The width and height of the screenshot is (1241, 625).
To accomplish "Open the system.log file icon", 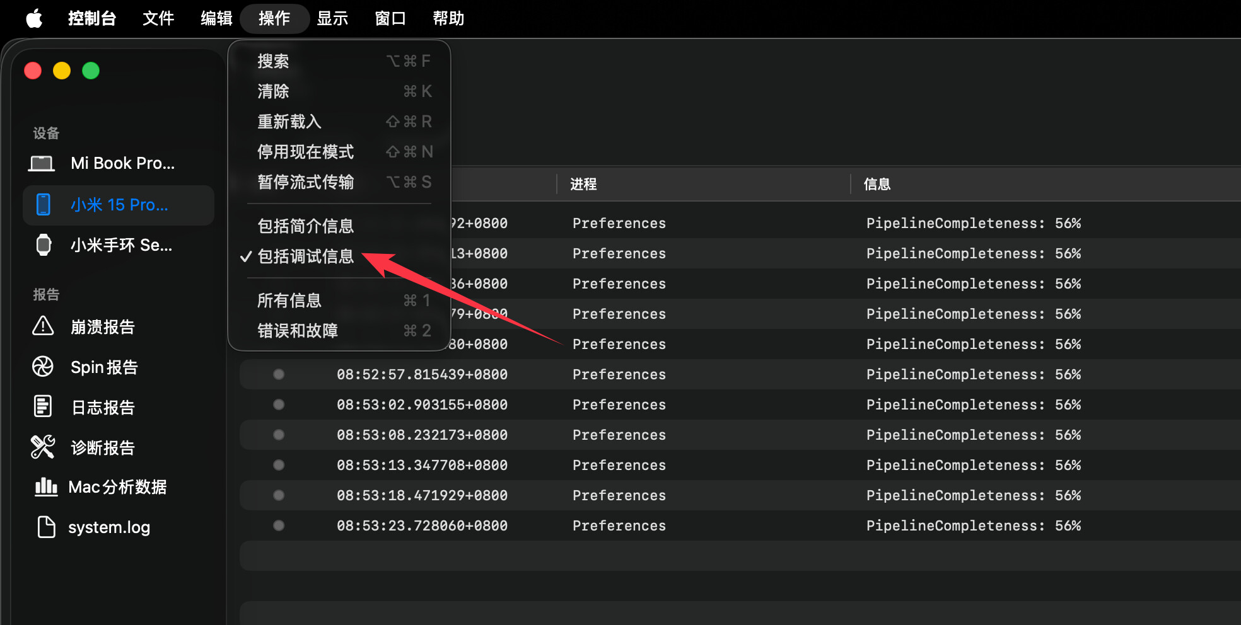I will pyautogui.click(x=46, y=527).
